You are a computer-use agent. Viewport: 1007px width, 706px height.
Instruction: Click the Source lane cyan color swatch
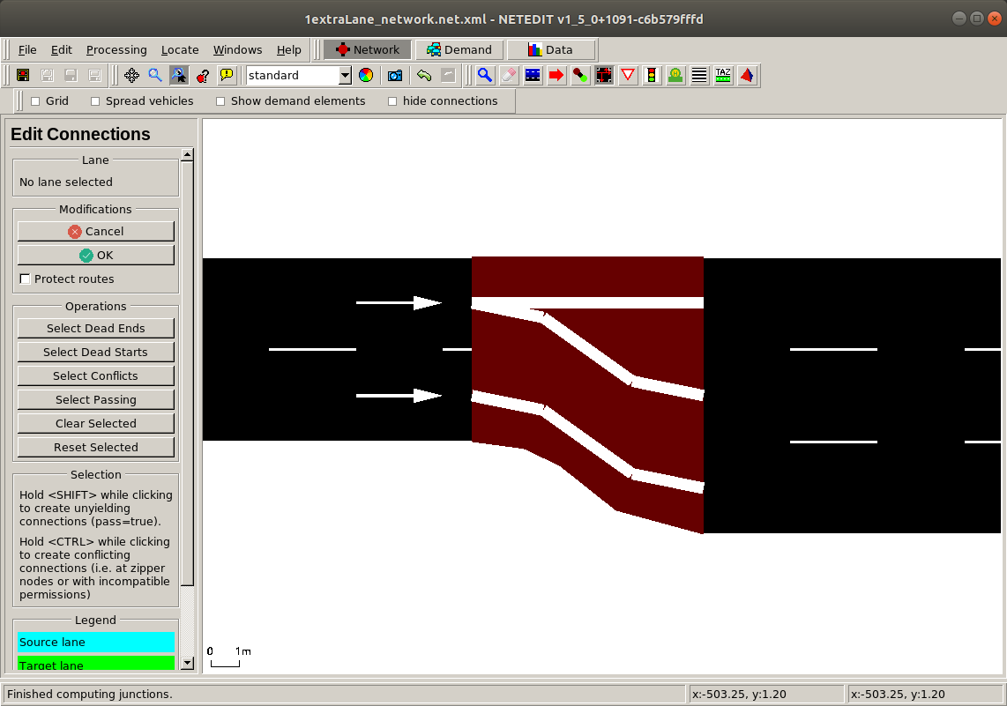pos(95,642)
